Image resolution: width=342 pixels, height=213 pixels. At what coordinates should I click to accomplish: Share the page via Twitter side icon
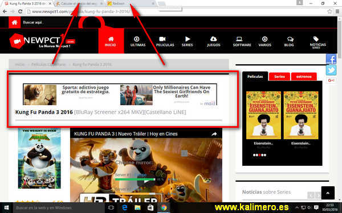point(331,70)
